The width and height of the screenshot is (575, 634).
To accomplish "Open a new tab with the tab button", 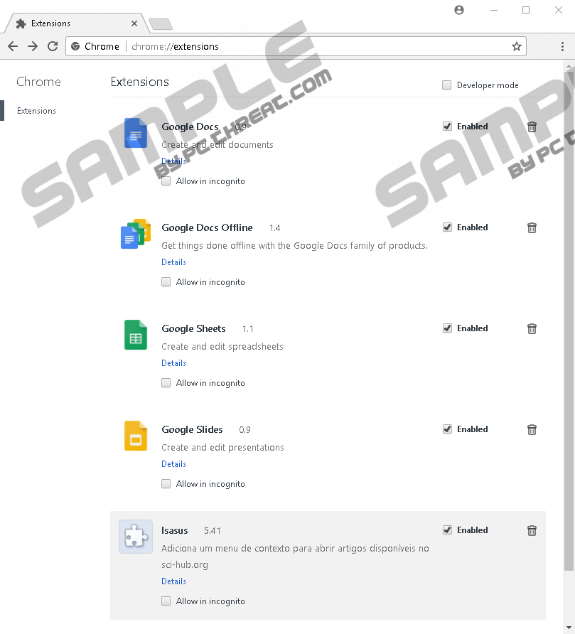I will 161,23.
